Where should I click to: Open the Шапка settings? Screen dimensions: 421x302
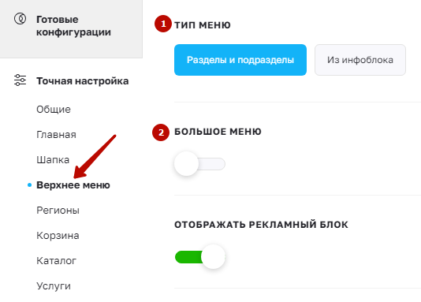(x=53, y=160)
